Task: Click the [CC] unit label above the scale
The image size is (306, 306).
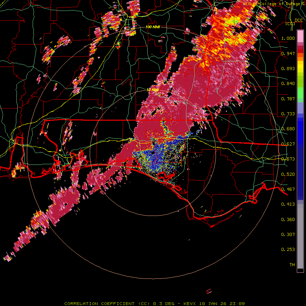Action: [x=290, y=23]
